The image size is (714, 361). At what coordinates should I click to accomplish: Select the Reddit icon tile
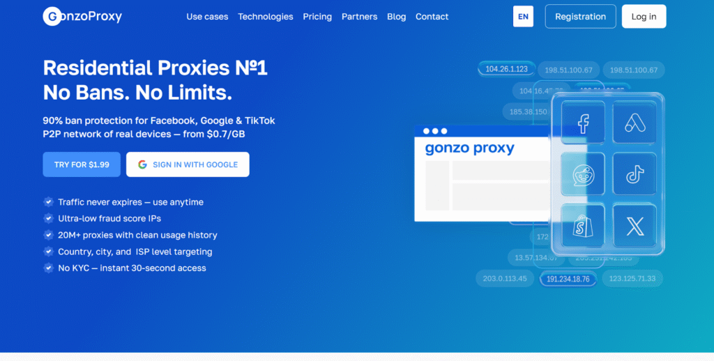(583, 175)
